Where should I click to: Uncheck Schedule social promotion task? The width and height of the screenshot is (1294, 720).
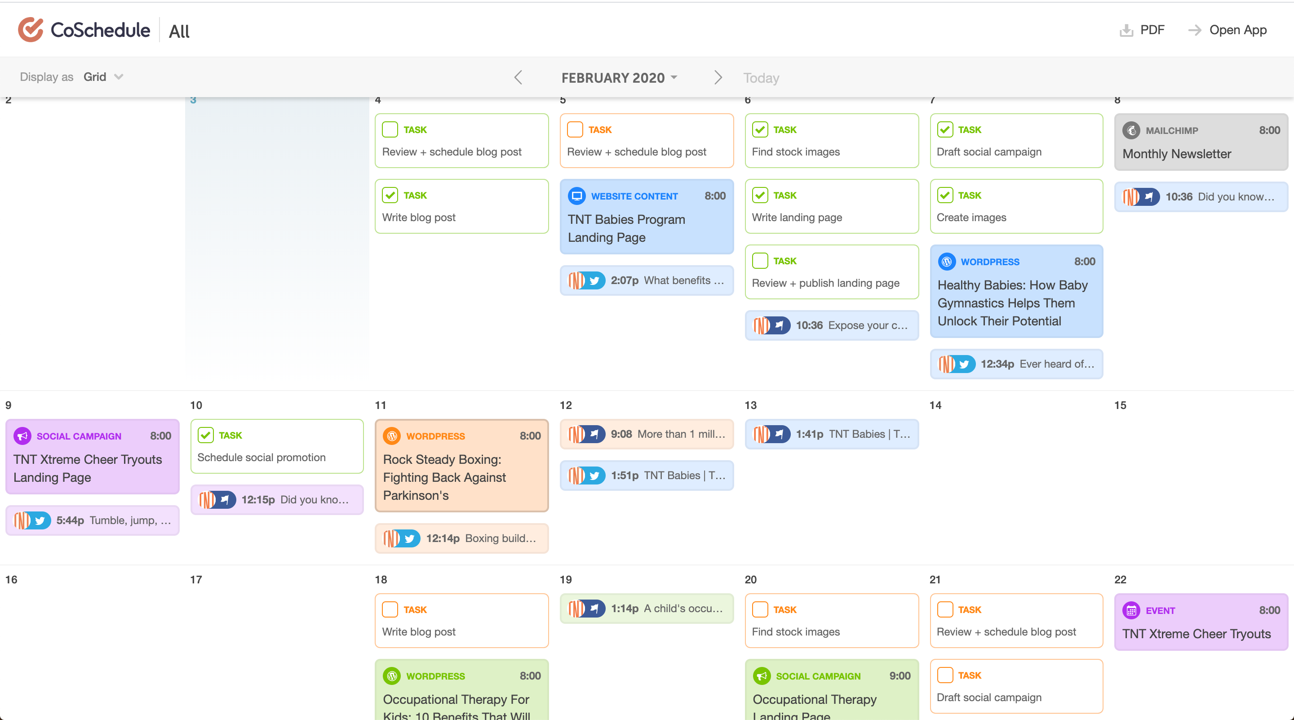[205, 435]
